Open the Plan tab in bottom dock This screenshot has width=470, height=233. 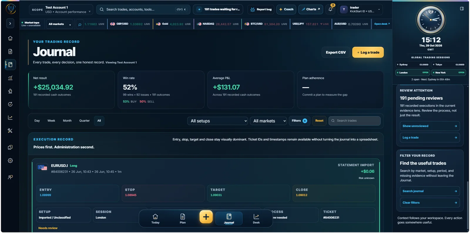point(183,219)
